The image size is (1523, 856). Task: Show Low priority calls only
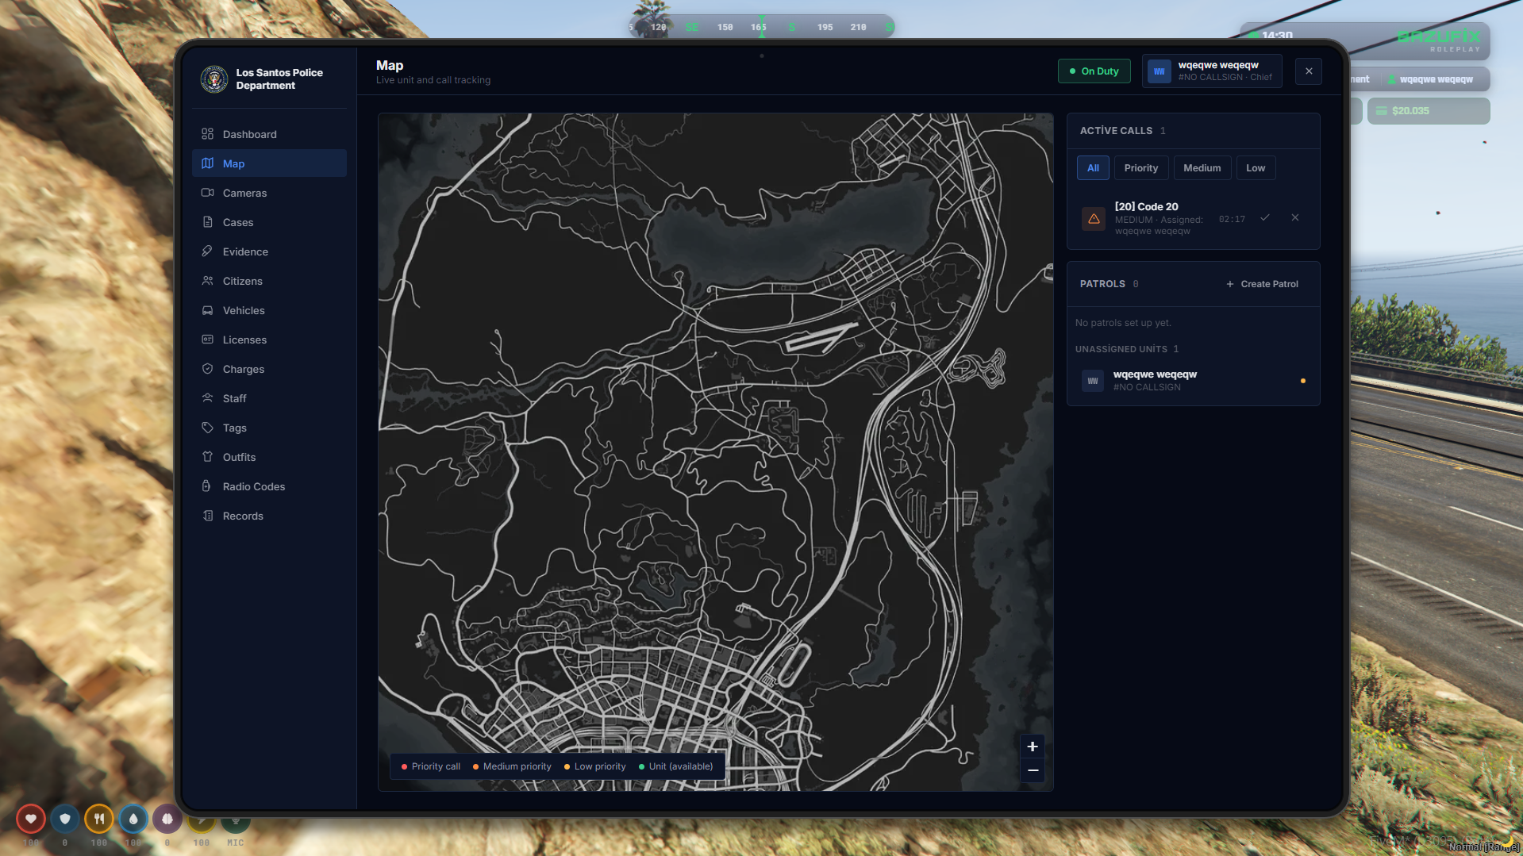coord(1256,168)
